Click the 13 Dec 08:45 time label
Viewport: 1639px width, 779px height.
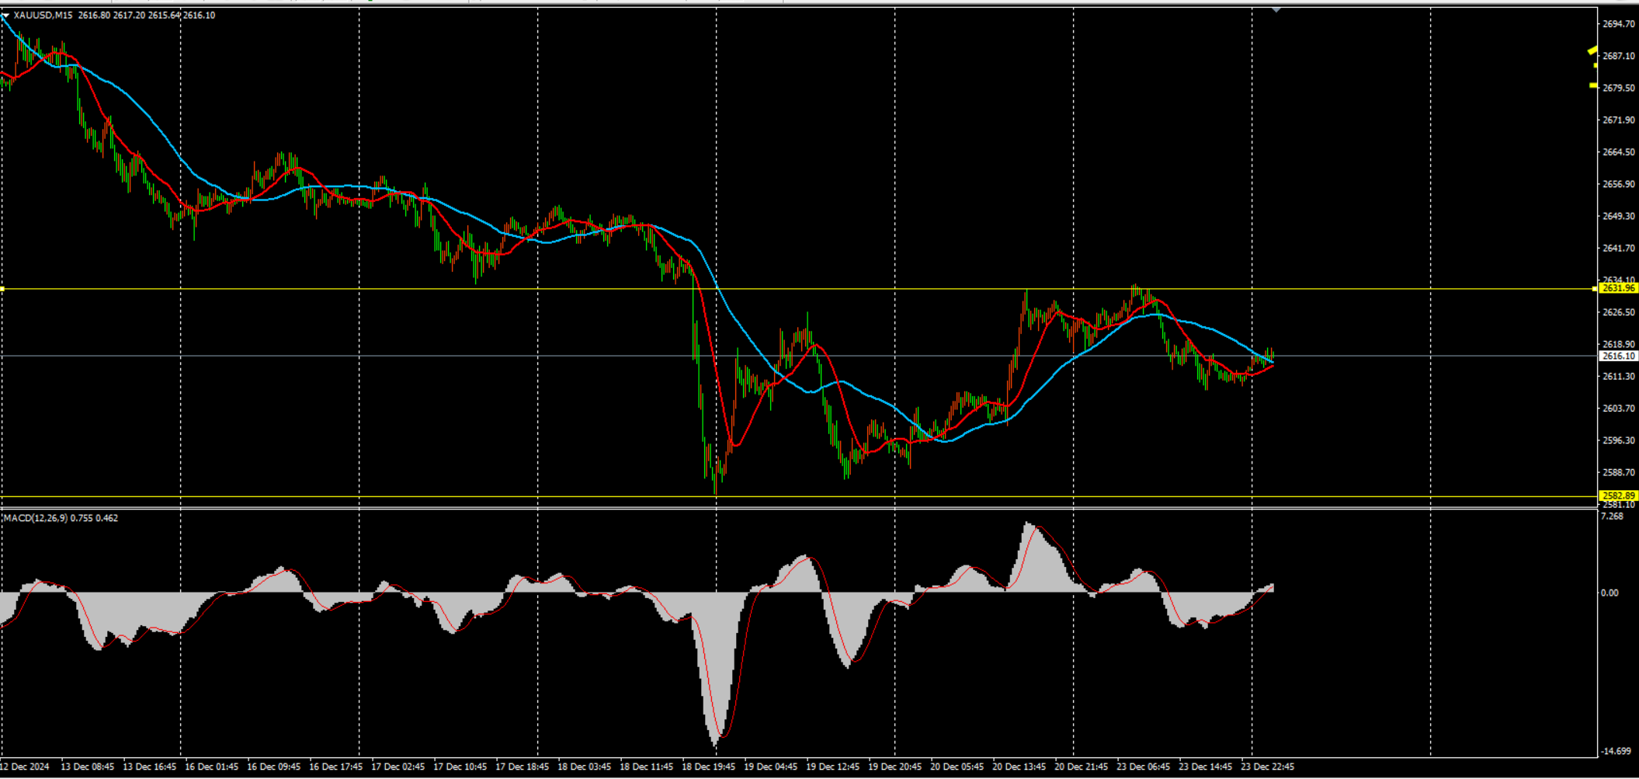click(x=87, y=767)
